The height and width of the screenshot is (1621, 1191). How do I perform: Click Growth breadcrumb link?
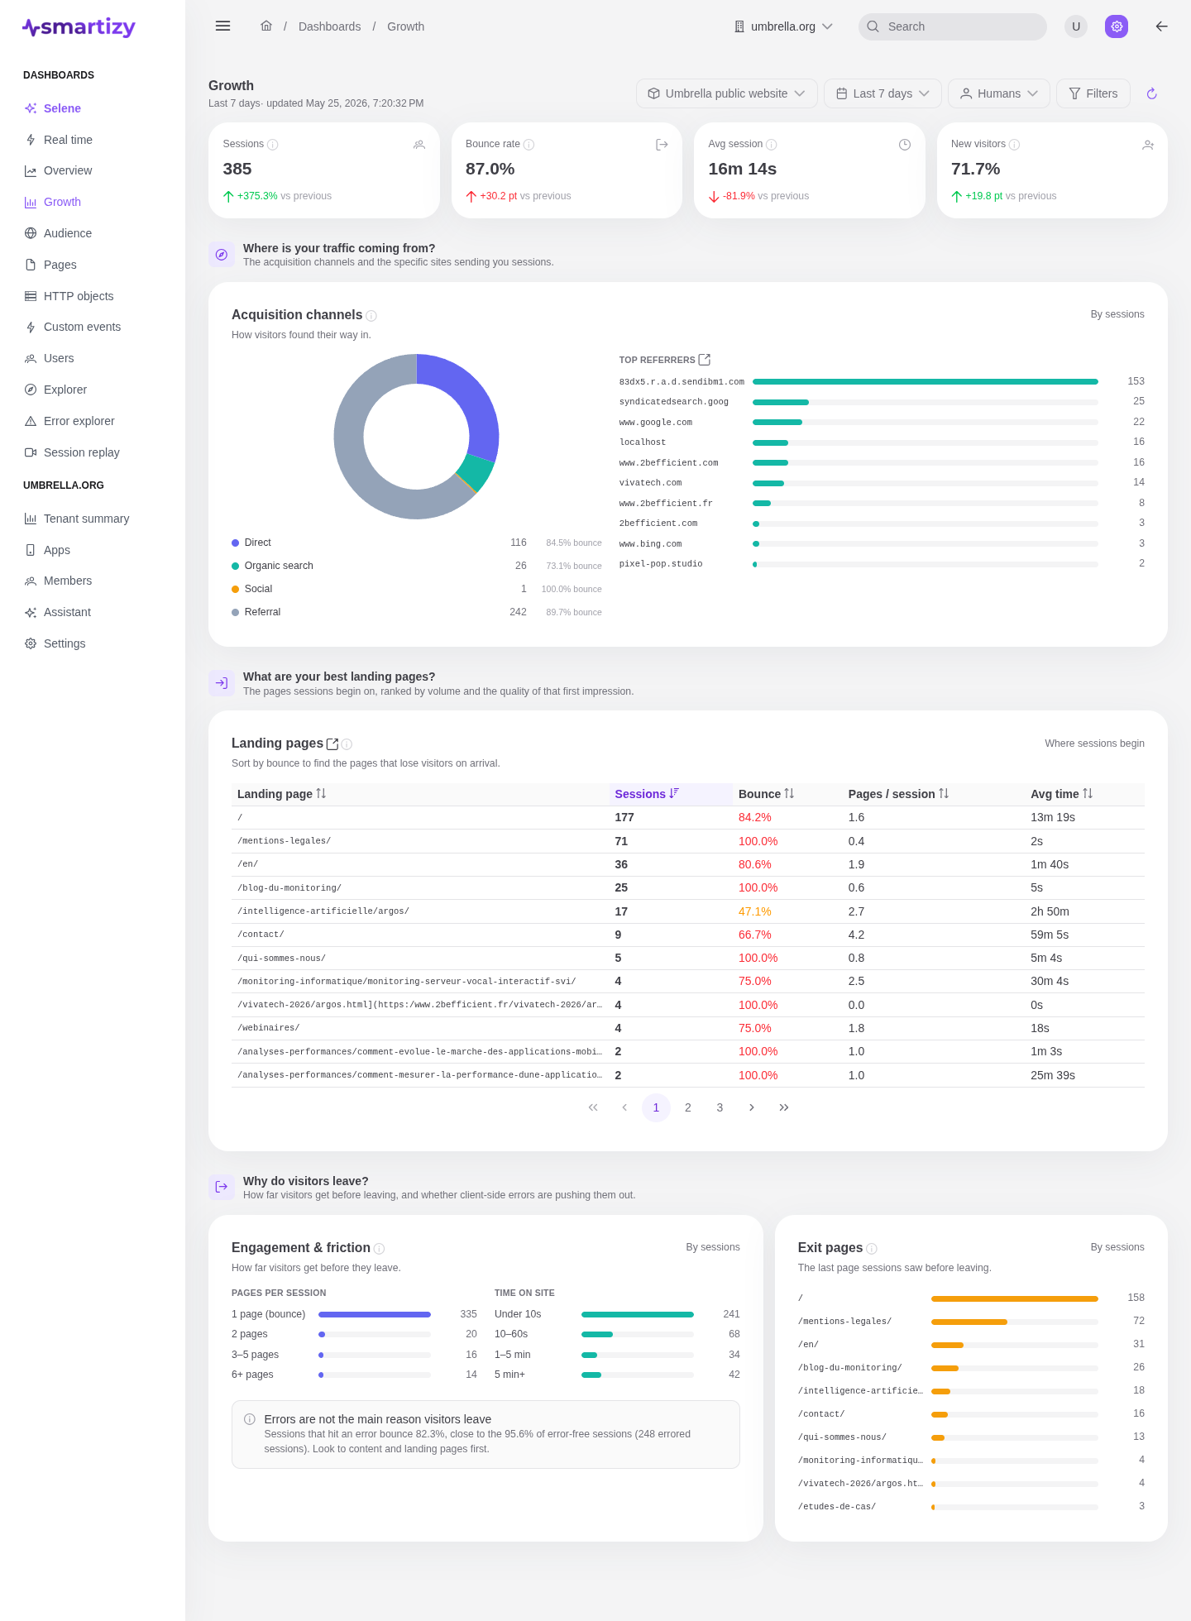[405, 26]
